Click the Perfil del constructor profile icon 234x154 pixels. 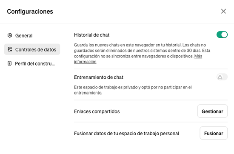[x=9, y=63]
